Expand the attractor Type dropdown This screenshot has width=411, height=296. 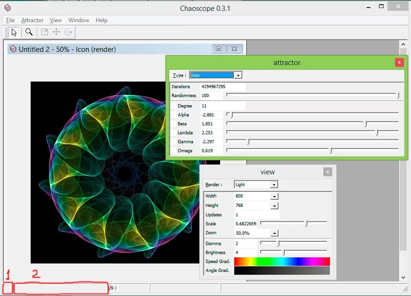238,75
